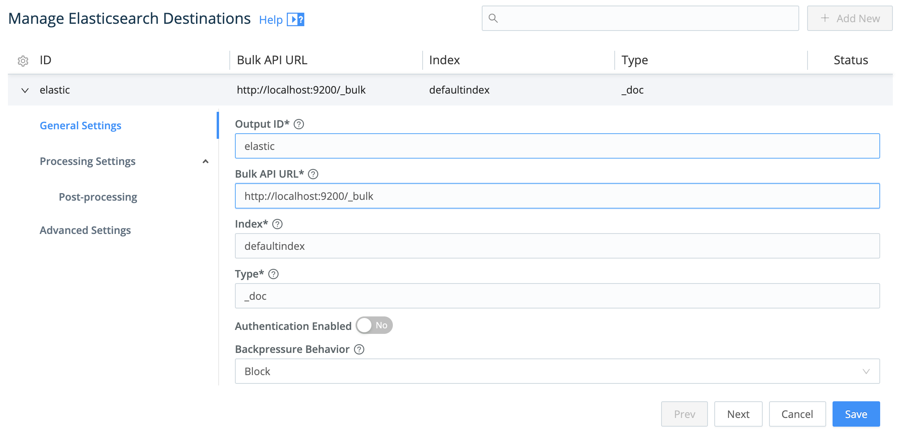This screenshot has width=900, height=433.
Task: Cancel editing the destination
Action: [x=797, y=414]
